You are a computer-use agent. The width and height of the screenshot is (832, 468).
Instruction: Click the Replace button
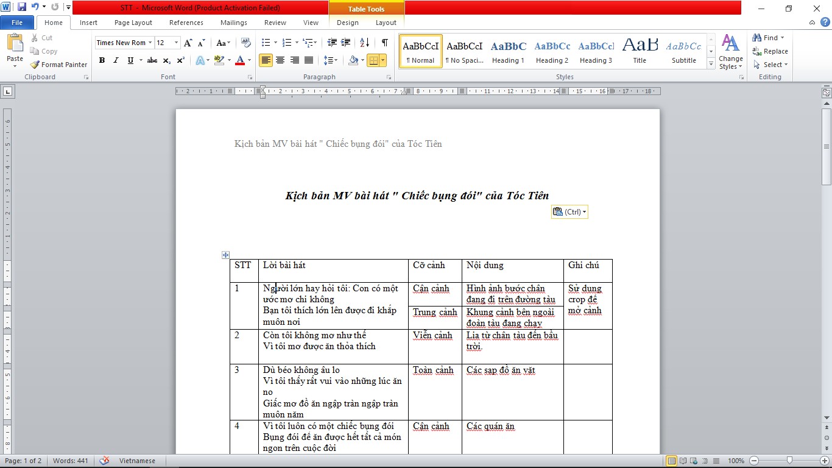point(770,51)
